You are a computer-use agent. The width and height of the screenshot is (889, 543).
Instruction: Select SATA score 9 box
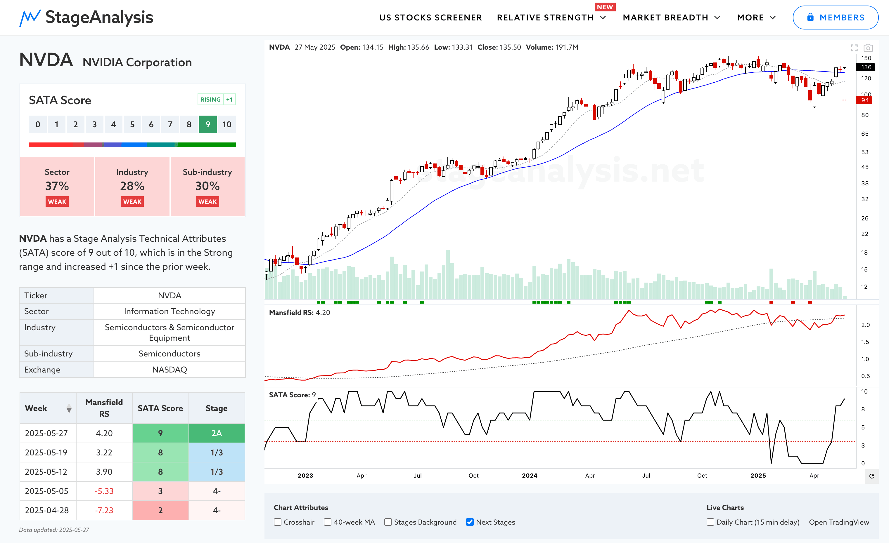(x=208, y=124)
